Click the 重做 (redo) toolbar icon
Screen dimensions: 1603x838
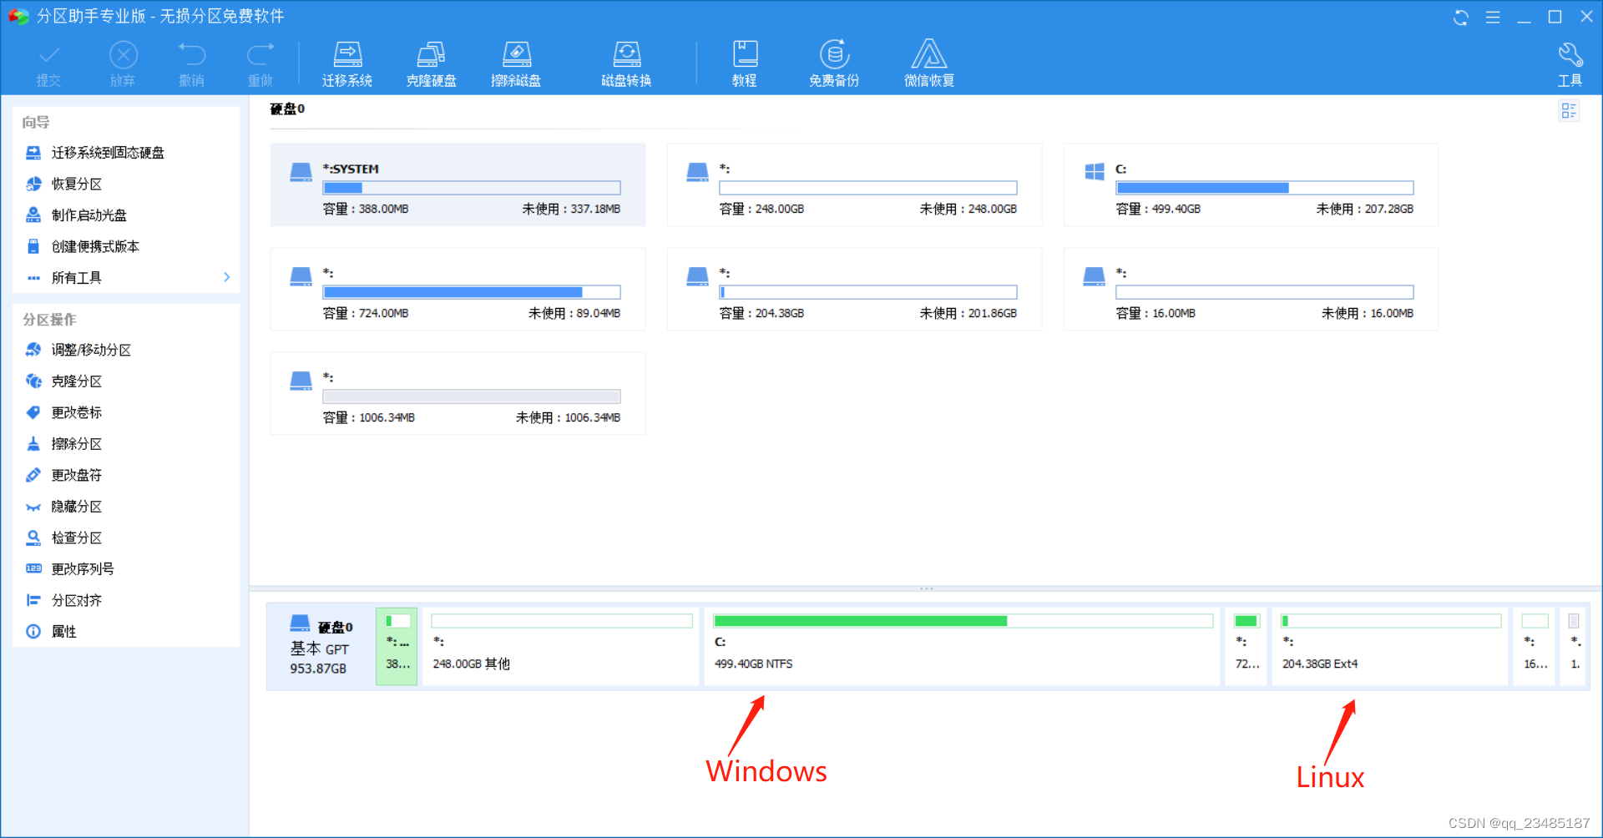click(260, 64)
